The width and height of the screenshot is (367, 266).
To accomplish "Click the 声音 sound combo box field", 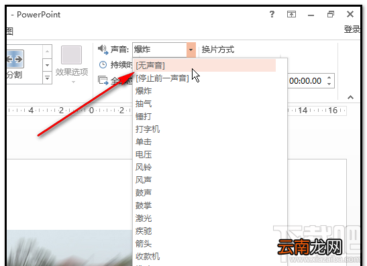I will [x=160, y=50].
